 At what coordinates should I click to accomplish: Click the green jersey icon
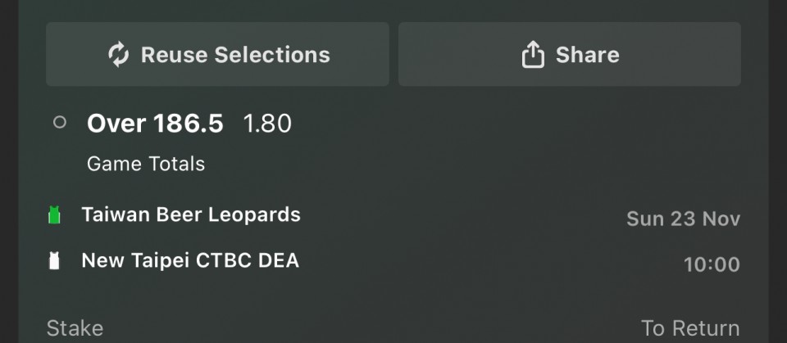click(55, 215)
